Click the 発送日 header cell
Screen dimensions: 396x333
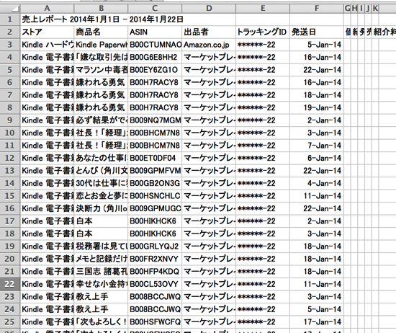pos(317,32)
